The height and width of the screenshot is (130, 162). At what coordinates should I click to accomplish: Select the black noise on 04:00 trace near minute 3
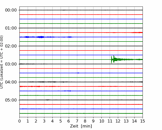pyautogui.click(x=43, y=82)
